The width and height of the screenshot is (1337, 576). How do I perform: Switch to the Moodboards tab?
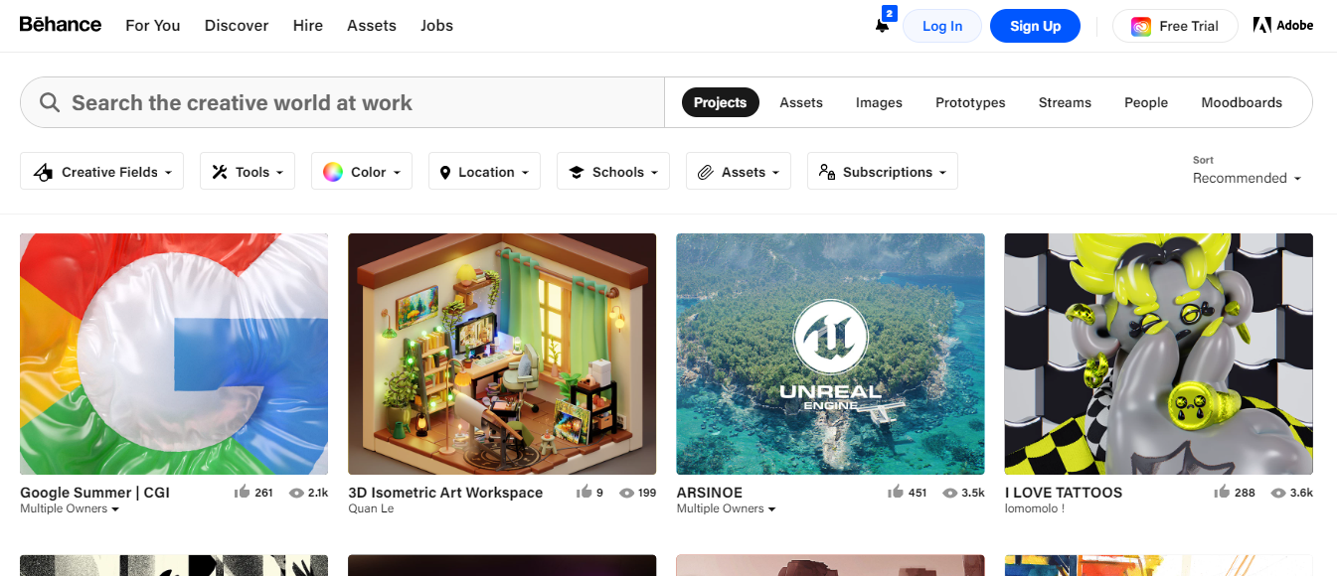(x=1242, y=102)
